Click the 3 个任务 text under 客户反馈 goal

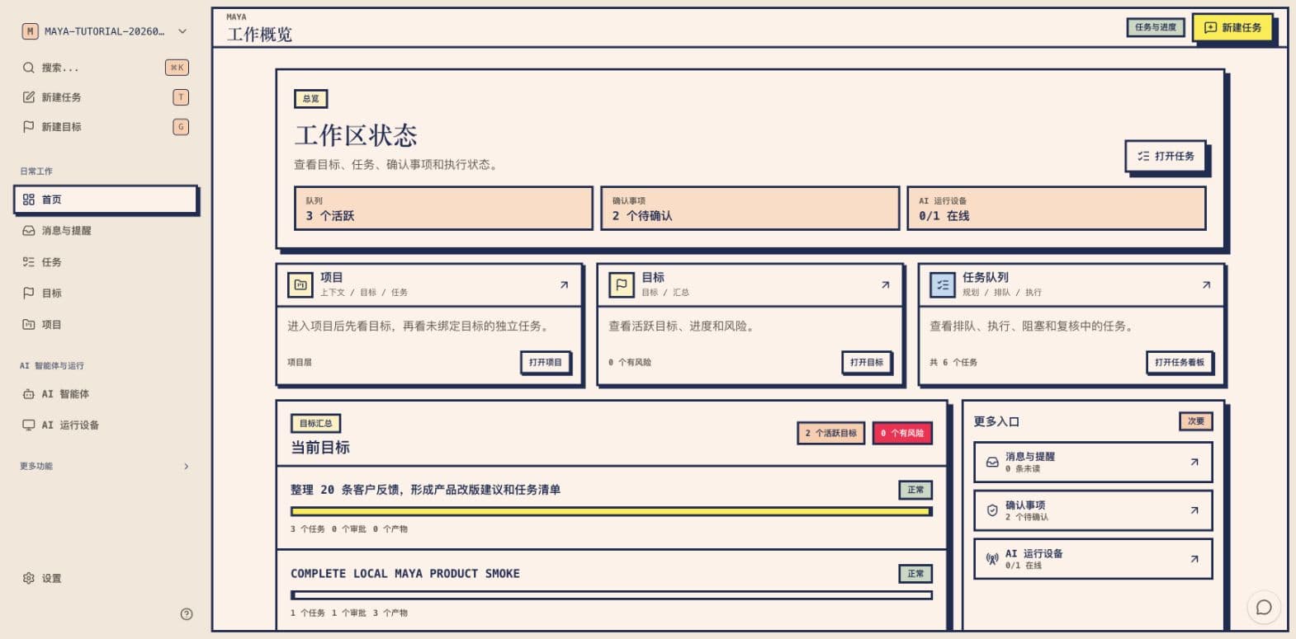pos(307,529)
